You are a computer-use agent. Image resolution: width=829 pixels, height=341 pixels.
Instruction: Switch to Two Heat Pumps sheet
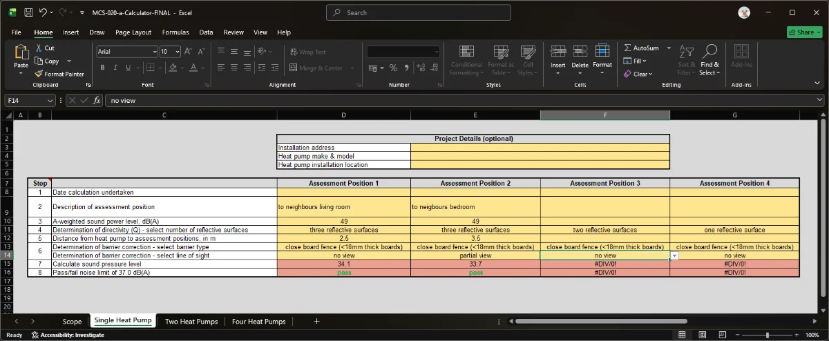coord(191,322)
